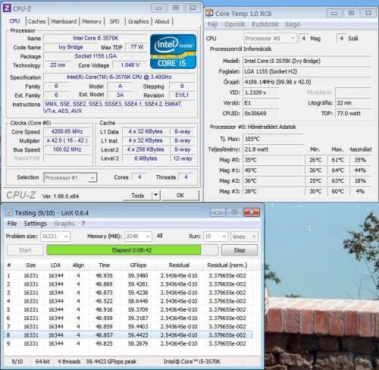Click the VID value 1.2109 v
379x370 pixels.
click(261, 92)
